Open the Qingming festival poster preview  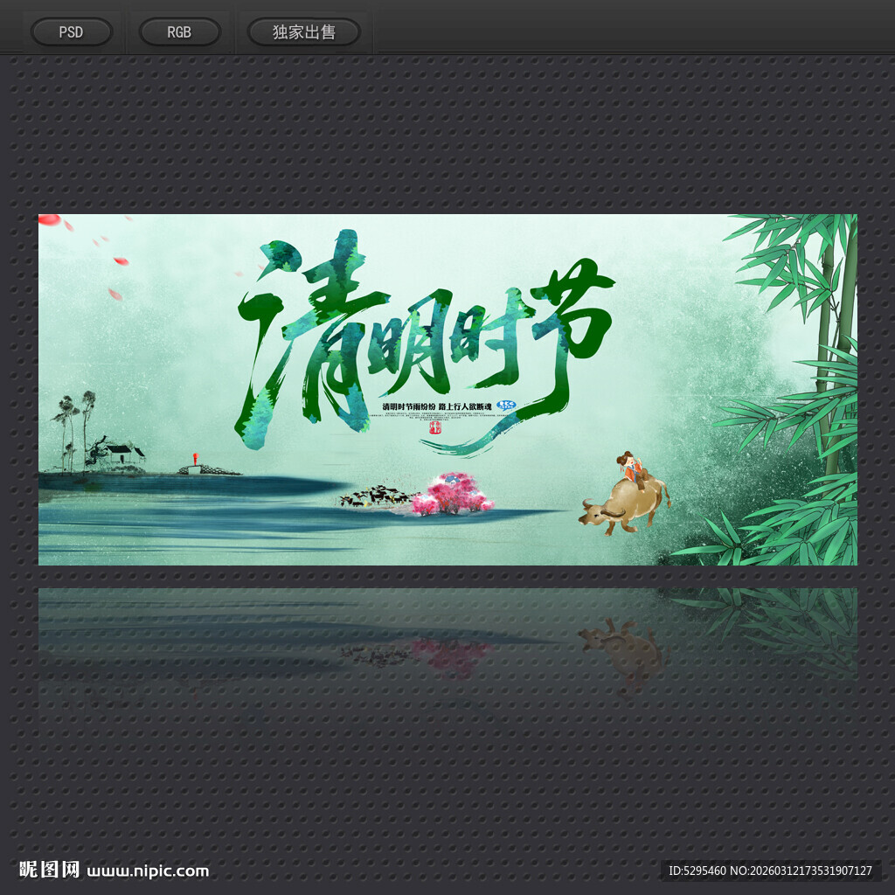[x=447, y=390]
